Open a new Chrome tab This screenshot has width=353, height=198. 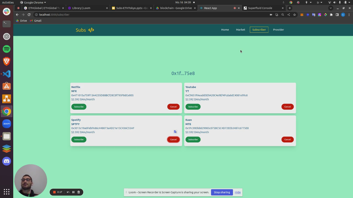coord(290,8)
